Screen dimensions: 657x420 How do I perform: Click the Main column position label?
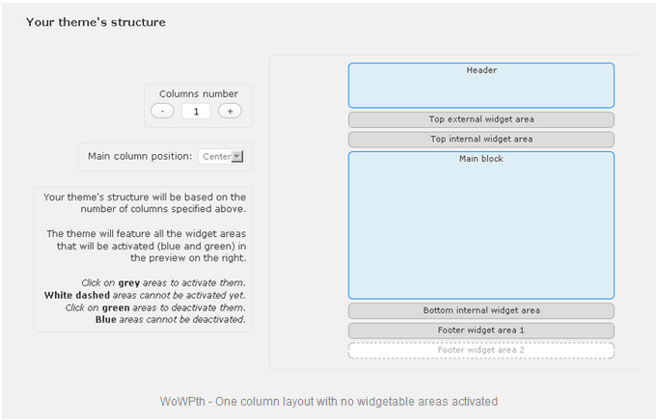coord(140,156)
